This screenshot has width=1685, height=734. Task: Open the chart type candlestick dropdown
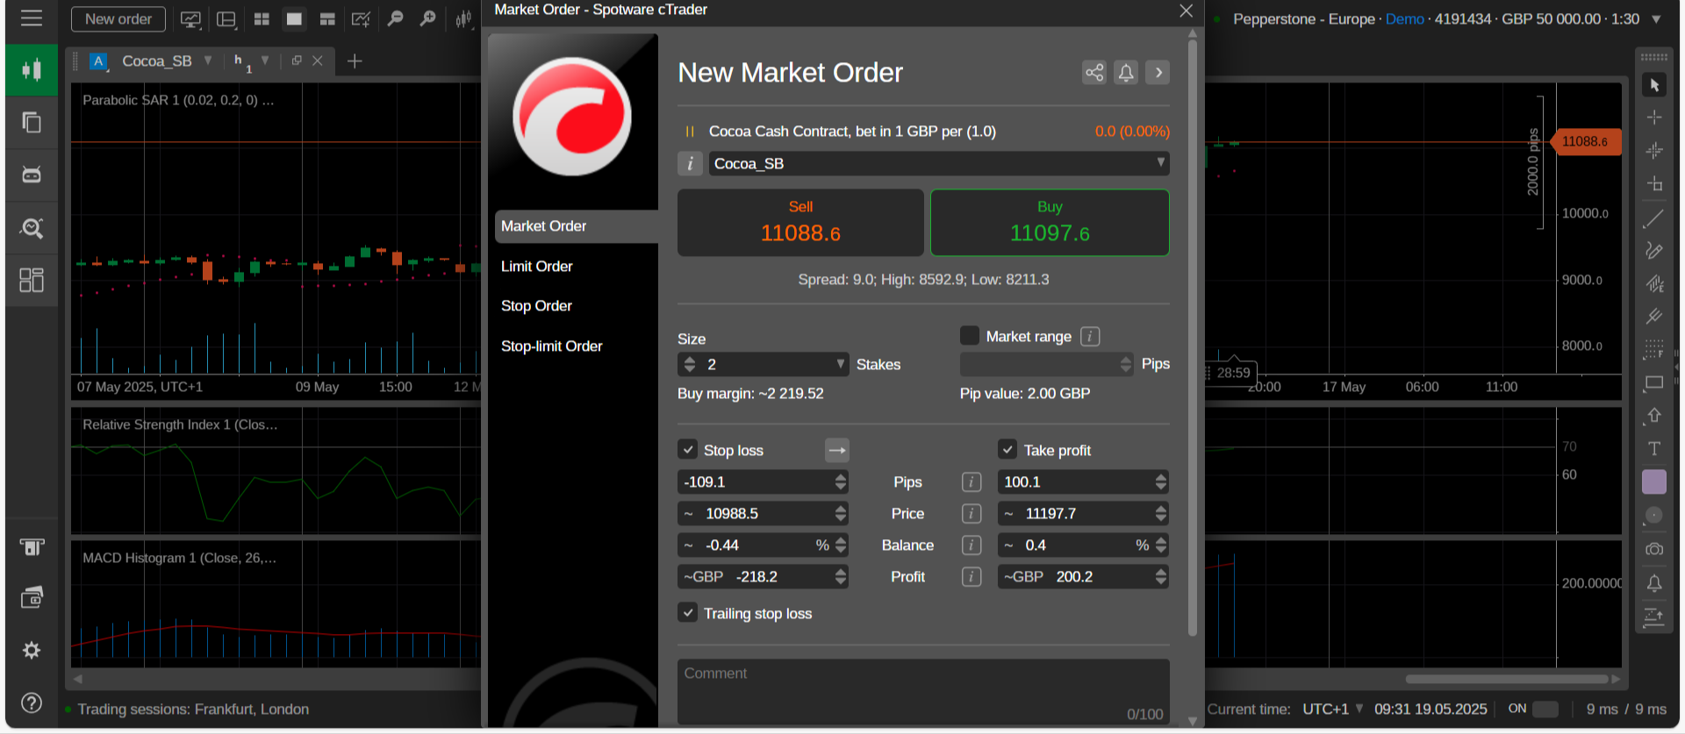tap(464, 19)
